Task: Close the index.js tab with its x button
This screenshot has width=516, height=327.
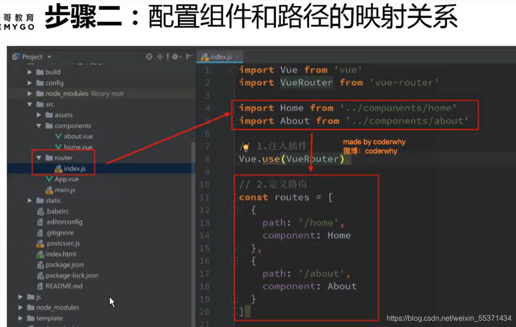Action: click(236, 56)
